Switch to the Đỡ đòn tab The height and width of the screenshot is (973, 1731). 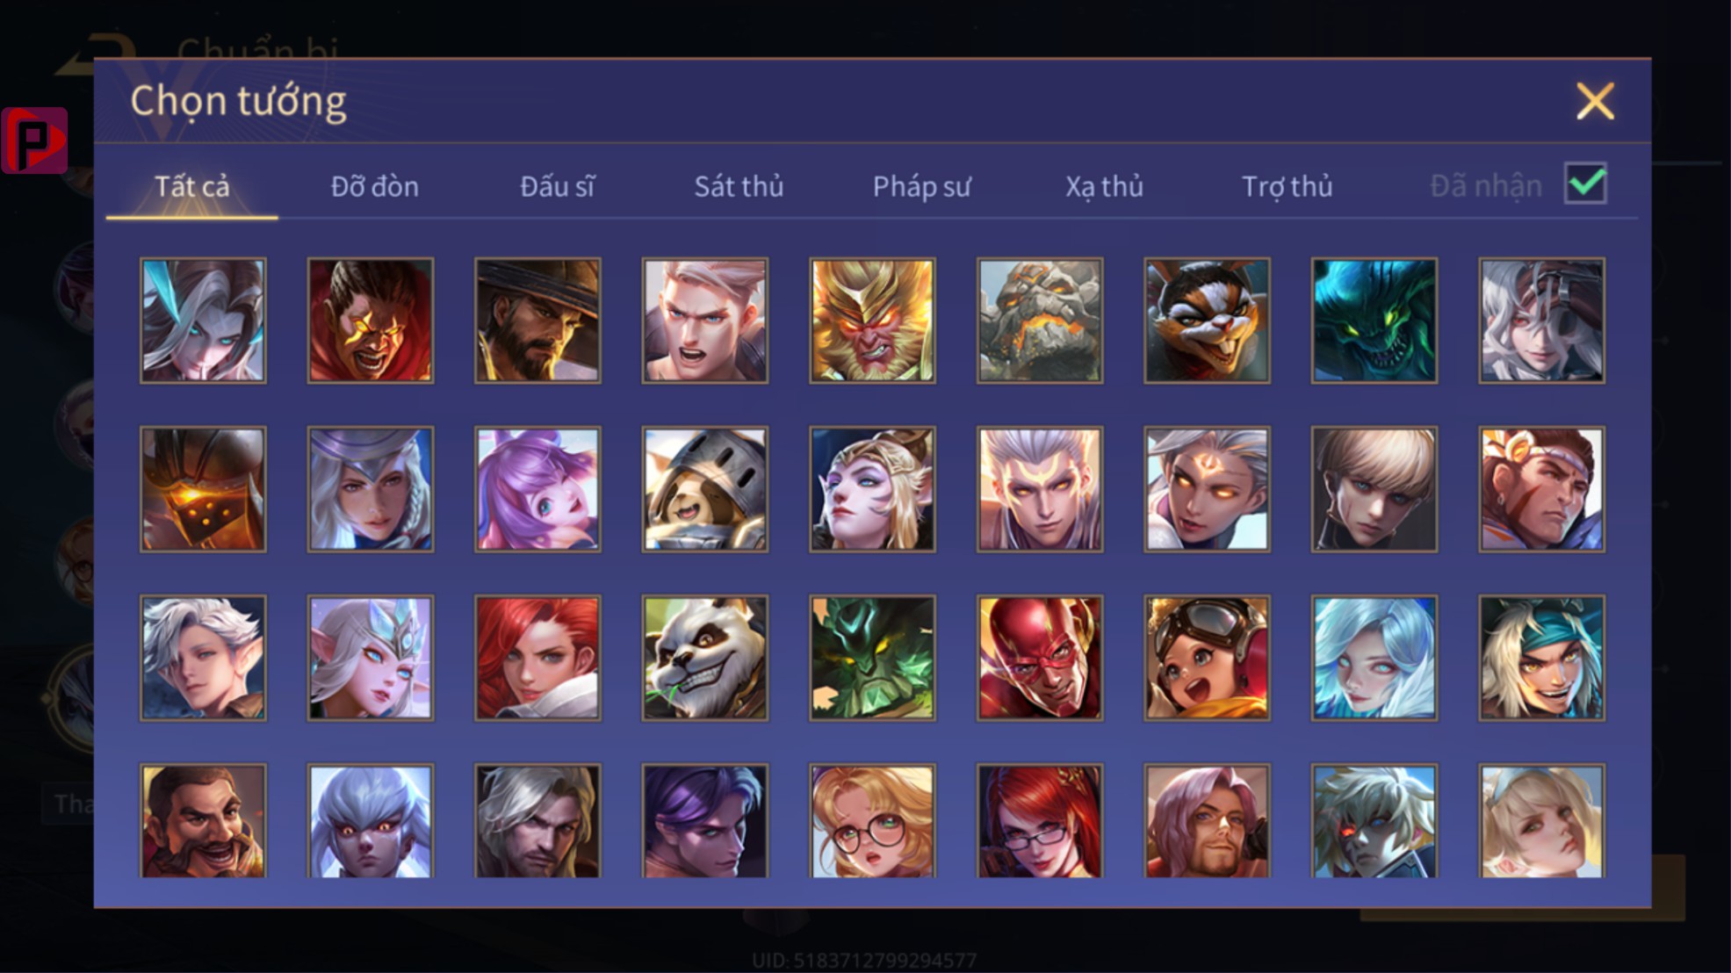point(375,186)
